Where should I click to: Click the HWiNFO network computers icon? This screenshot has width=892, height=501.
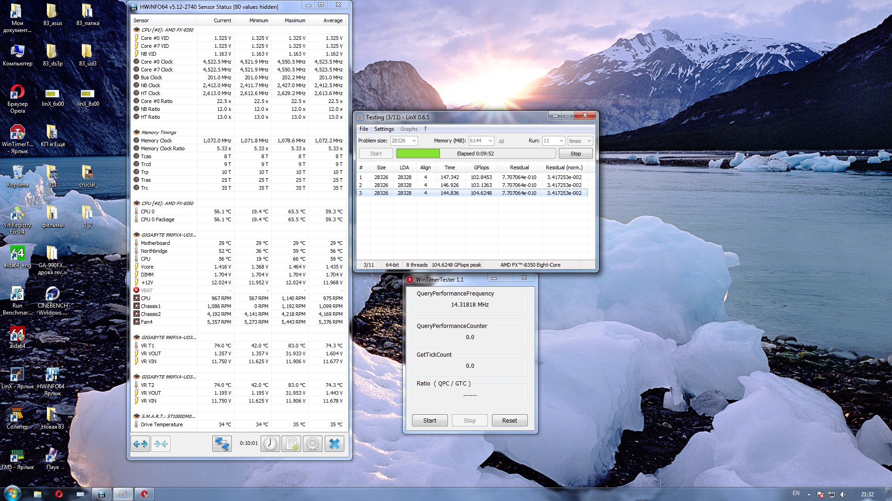pyautogui.click(x=222, y=444)
